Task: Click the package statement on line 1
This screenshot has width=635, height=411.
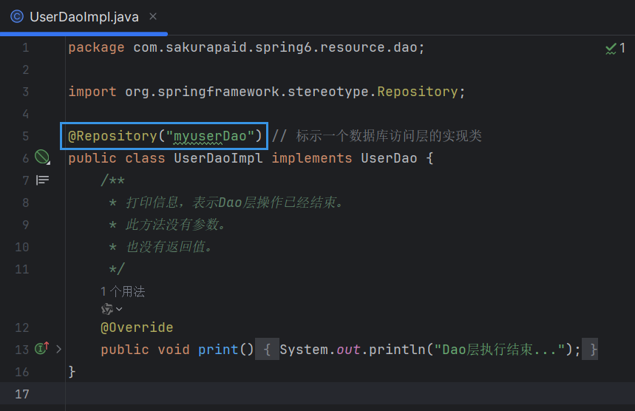Action: [246, 47]
